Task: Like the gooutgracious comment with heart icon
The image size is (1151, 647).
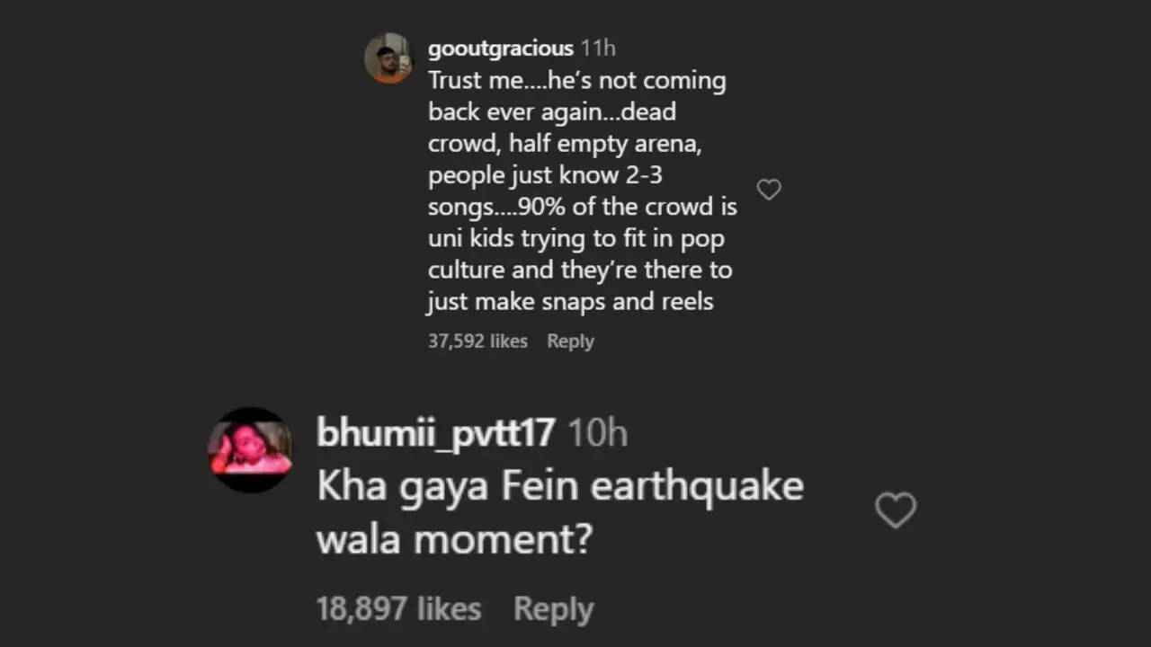Action: click(769, 190)
